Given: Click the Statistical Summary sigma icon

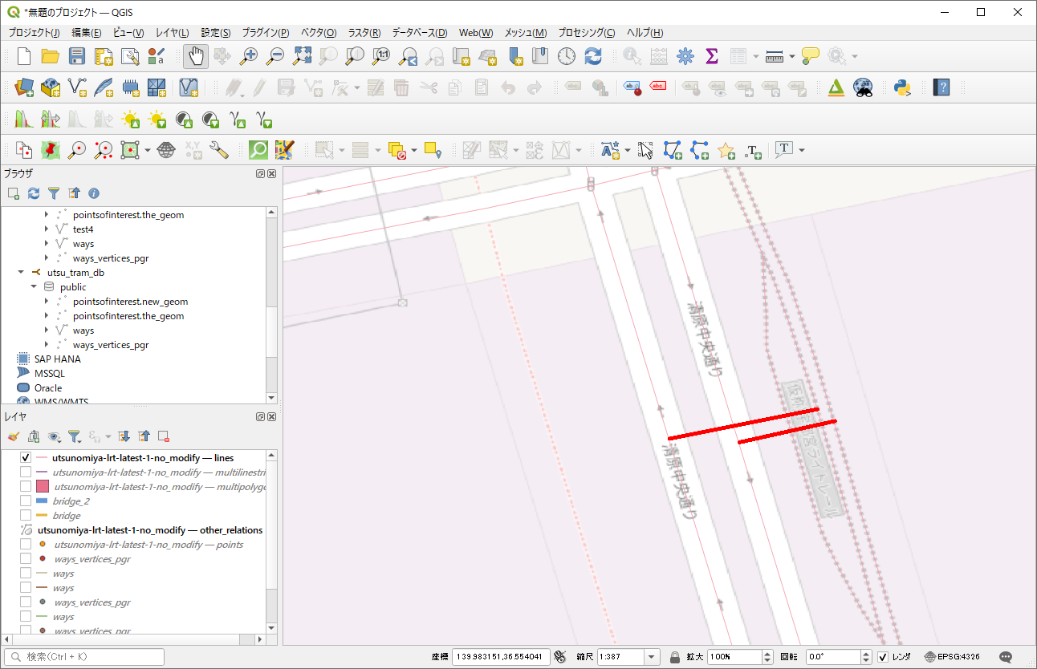Looking at the screenshot, I should pos(711,56).
